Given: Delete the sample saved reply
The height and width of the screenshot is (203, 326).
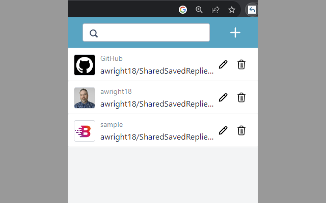Looking at the screenshot, I should tap(241, 130).
